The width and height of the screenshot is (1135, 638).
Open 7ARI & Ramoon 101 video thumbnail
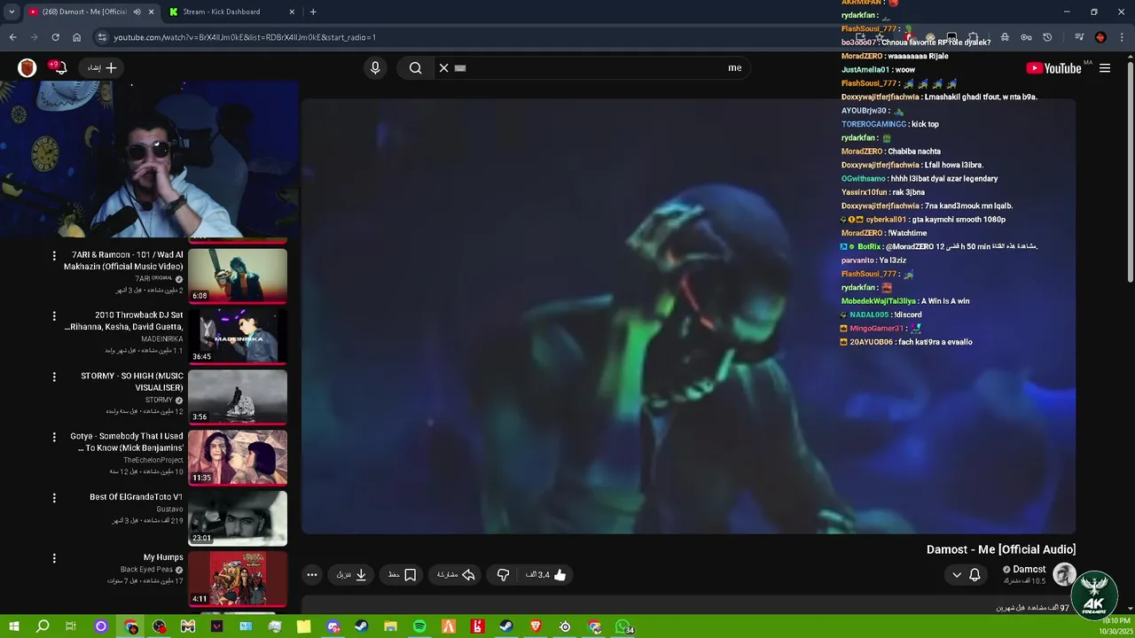(x=238, y=276)
